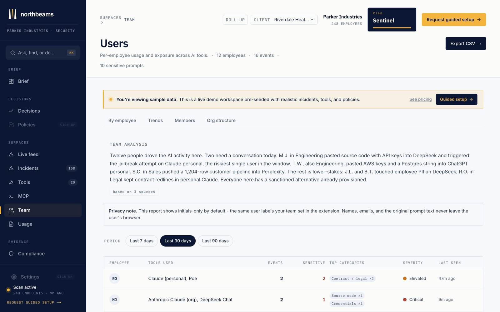Screen dimensions: 500x312
Task: Click the Brief grid icon
Action: pyautogui.click(x=11, y=81)
